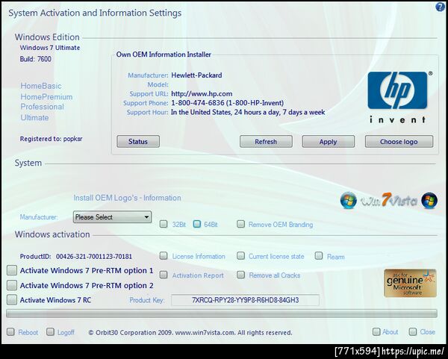Check the About box
This screenshot has width=448, height=359.
pos(376,331)
